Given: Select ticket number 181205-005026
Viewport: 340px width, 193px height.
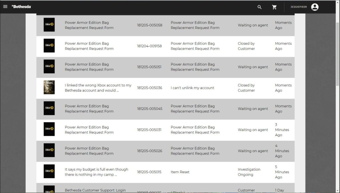Looking at the screenshot, I should pyautogui.click(x=150, y=151).
